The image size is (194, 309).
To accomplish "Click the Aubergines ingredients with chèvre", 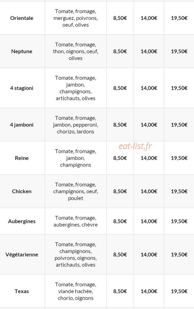I will coord(75,221).
